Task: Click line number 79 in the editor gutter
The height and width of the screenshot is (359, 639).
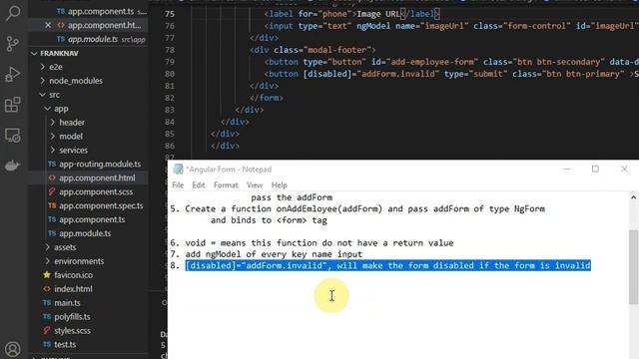Action: pyautogui.click(x=170, y=62)
